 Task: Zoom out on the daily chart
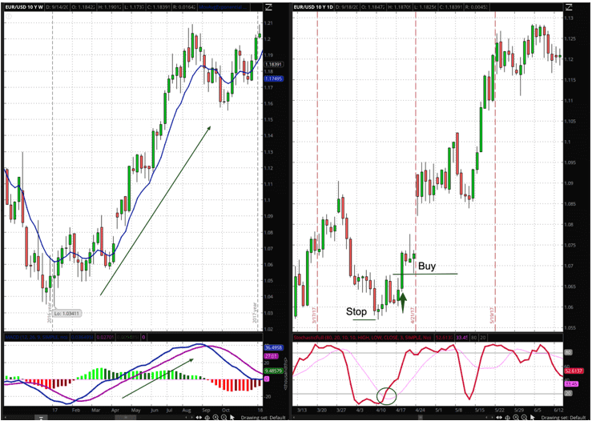pos(525,418)
